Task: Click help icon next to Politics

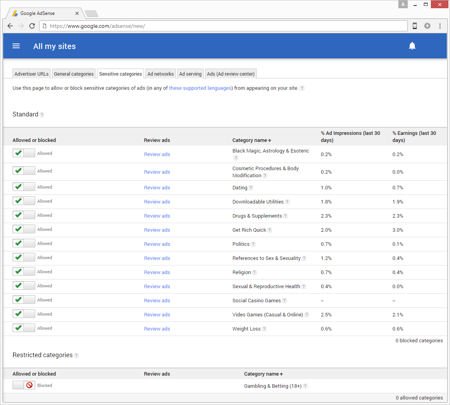Action: (253, 244)
